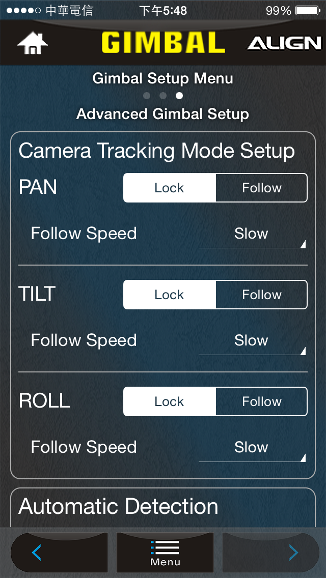Select the third page indicator dot
The width and height of the screenshot is (326, 578).
point(180,95)
